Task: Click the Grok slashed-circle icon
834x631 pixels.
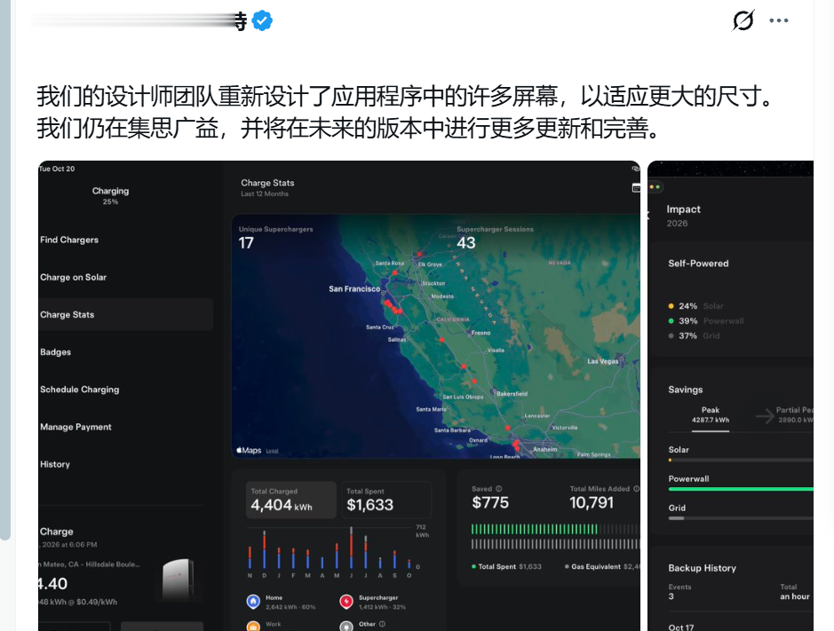Action: [x=743, y=20]
